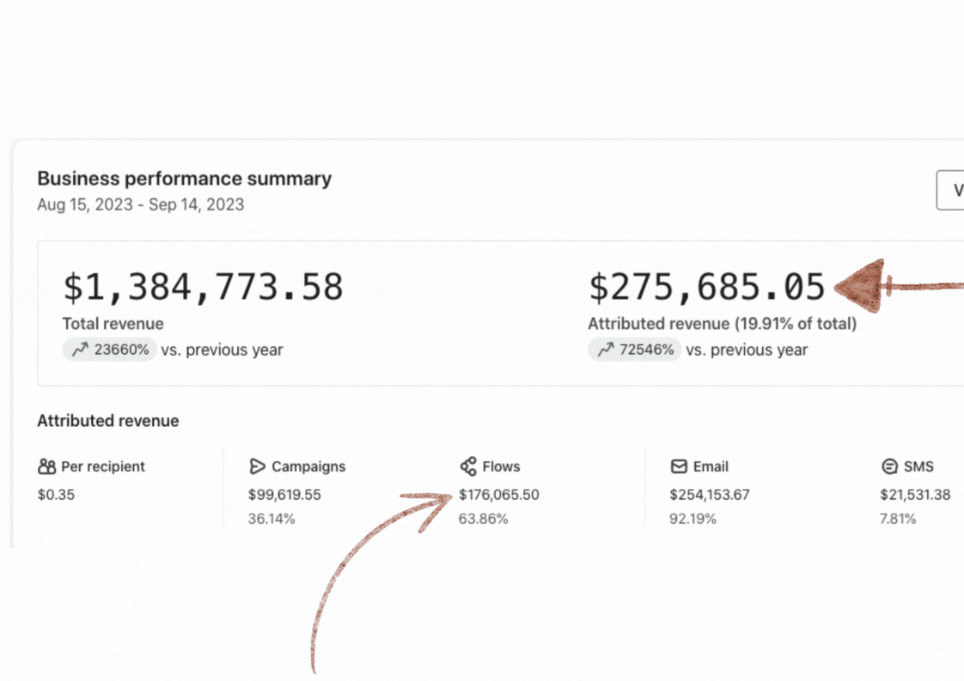The width and height of the screenshot is (964, 681).
Task: Click the Flows revenue value $176,065.50
Action: pyautogui.click(x=499, y=495)
